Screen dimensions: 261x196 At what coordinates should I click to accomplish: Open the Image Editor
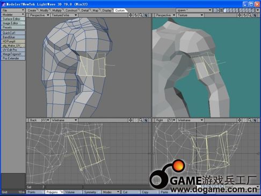point(13,23)
